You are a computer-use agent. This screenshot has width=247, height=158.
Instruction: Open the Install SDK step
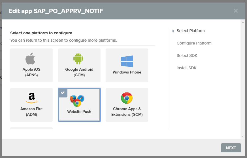[186, 68]
